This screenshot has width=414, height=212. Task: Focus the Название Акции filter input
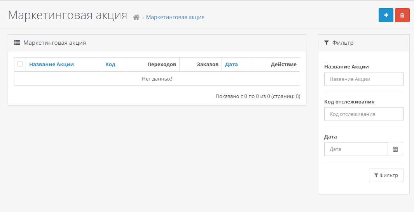click(363, 79)
